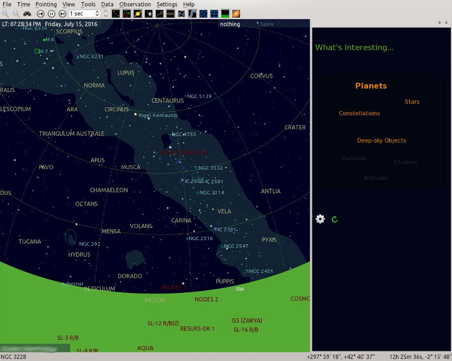The image size is (452, 361).
Task: Open the Pointing menu
Action: point(46,5)
